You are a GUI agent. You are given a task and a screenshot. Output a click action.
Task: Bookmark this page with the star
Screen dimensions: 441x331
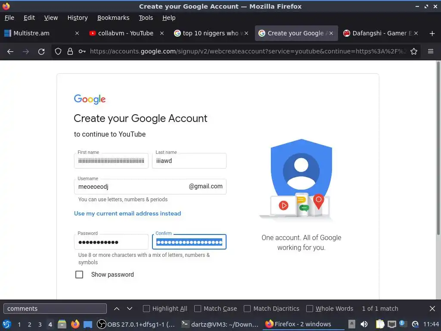tap(414, 51)
